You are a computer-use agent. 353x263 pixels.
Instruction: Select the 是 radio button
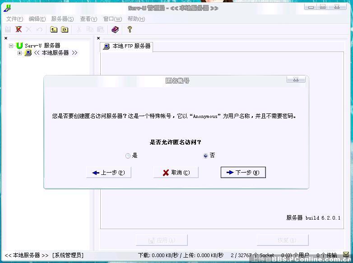click(128, 156)
